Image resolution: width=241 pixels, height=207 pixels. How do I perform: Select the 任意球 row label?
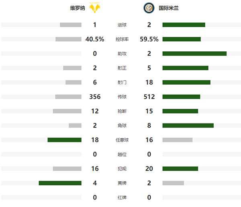[x=121, y=140]
